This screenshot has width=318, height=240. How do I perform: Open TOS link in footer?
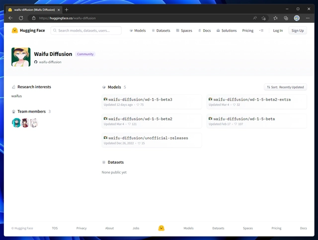click(55, 228)
